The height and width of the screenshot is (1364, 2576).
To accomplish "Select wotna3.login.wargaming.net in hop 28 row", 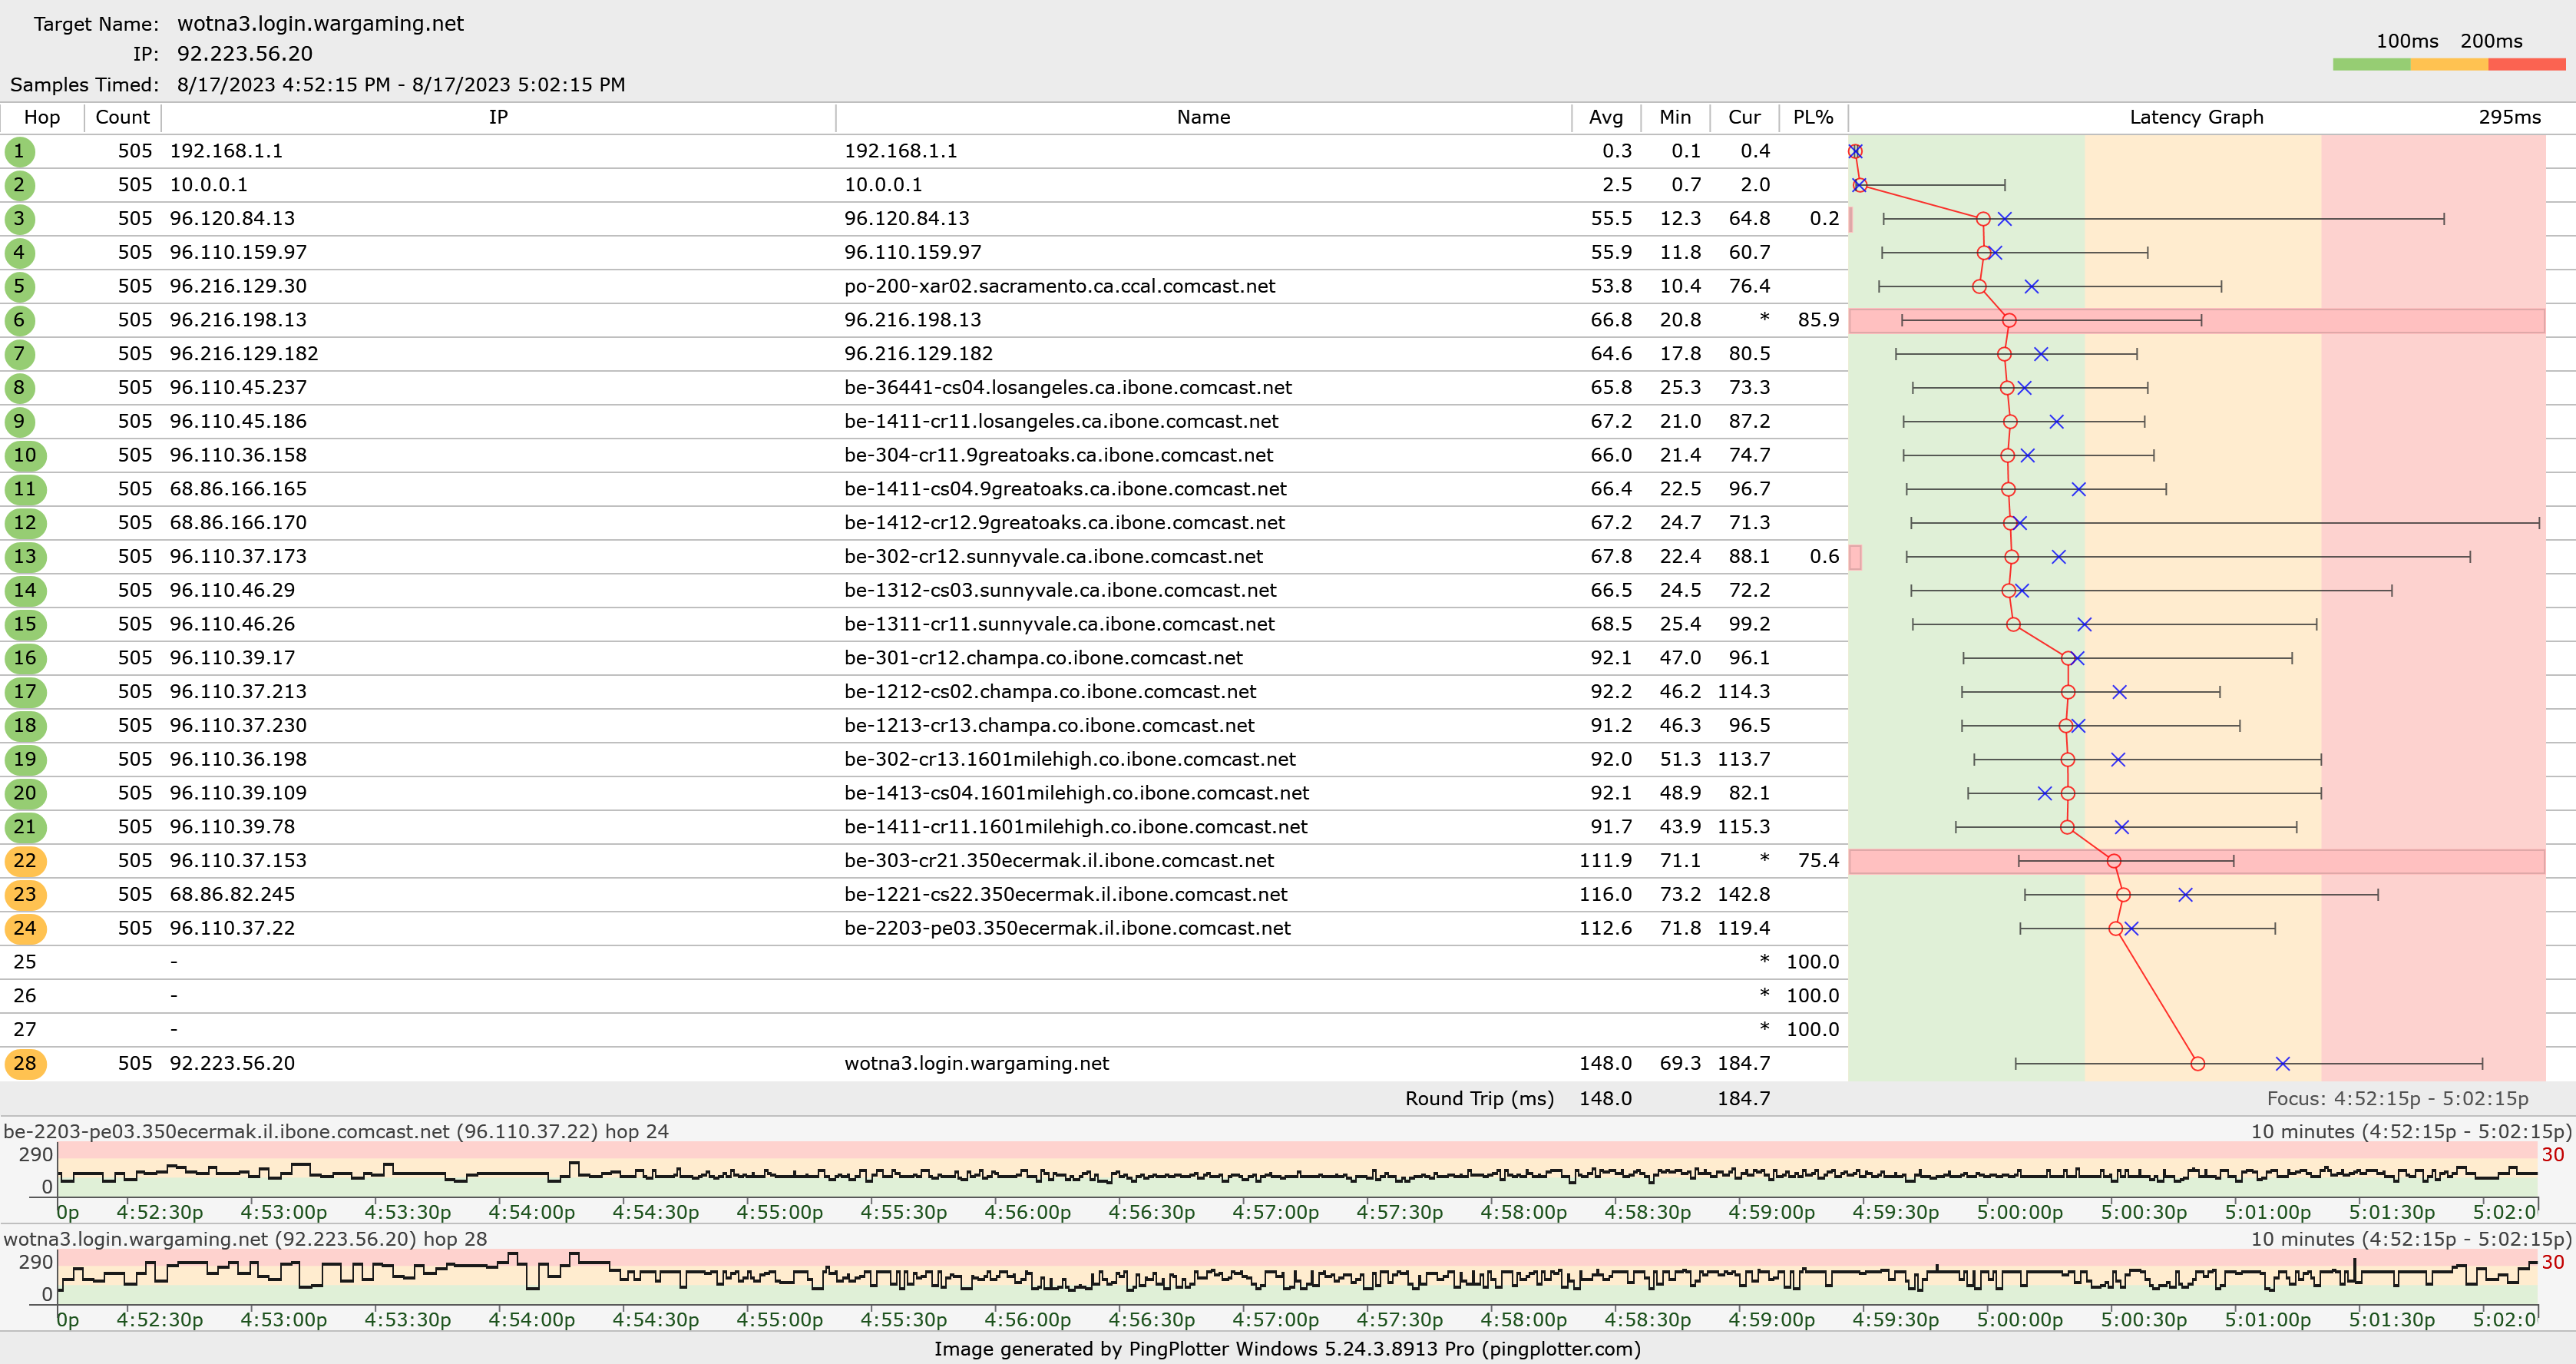I will coord(976,1064).
